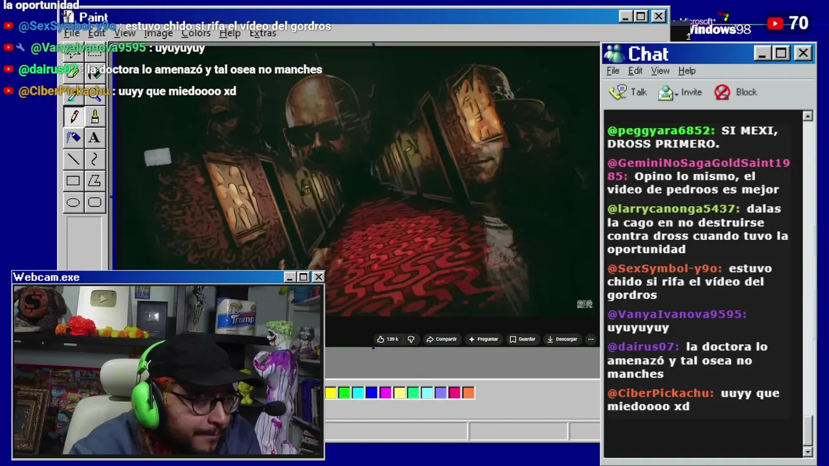Select the Rounded Rectangle tool
Screen dimensions: 829x466
[x=95, y=203]
